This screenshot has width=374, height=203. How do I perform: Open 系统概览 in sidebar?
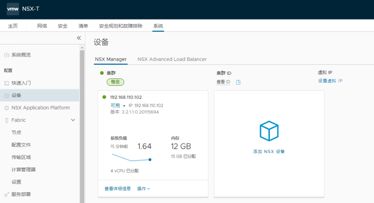click(21, 55)
